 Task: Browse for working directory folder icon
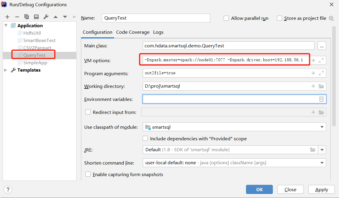321,86
